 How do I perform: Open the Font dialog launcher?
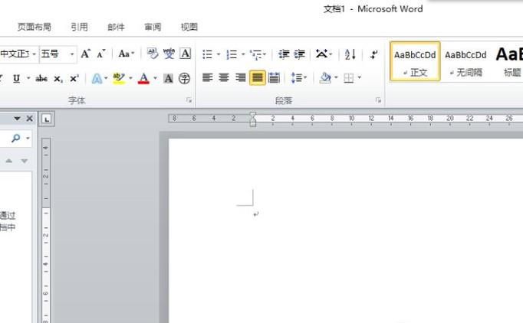pyautogui.click(x=189, y=100)
